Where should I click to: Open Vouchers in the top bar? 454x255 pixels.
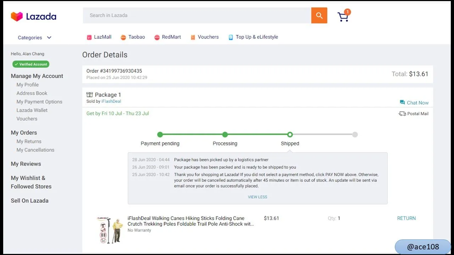208,37
